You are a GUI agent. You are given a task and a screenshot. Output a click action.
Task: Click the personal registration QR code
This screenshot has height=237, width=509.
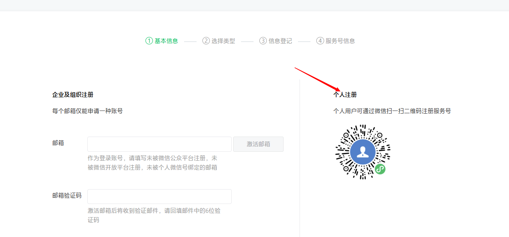363,152
